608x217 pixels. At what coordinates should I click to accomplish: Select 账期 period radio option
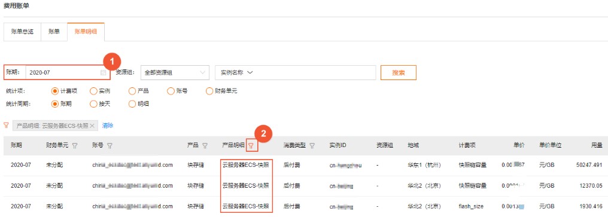pos(54,104)
